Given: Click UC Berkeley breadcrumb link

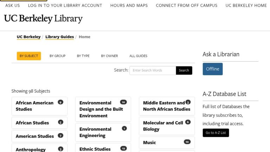Looking at the screenshot, I should [x=28, y=37].
